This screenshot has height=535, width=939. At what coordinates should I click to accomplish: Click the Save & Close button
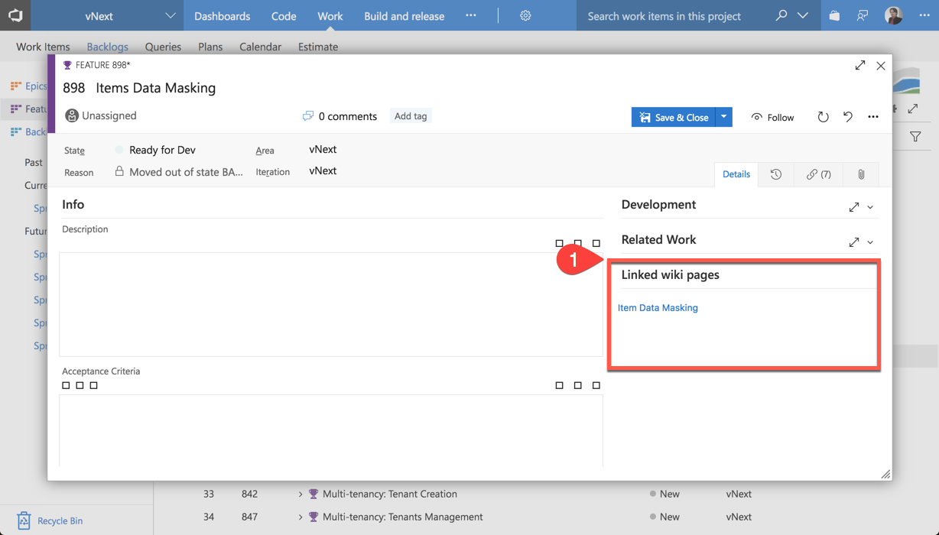click(673, 117)
